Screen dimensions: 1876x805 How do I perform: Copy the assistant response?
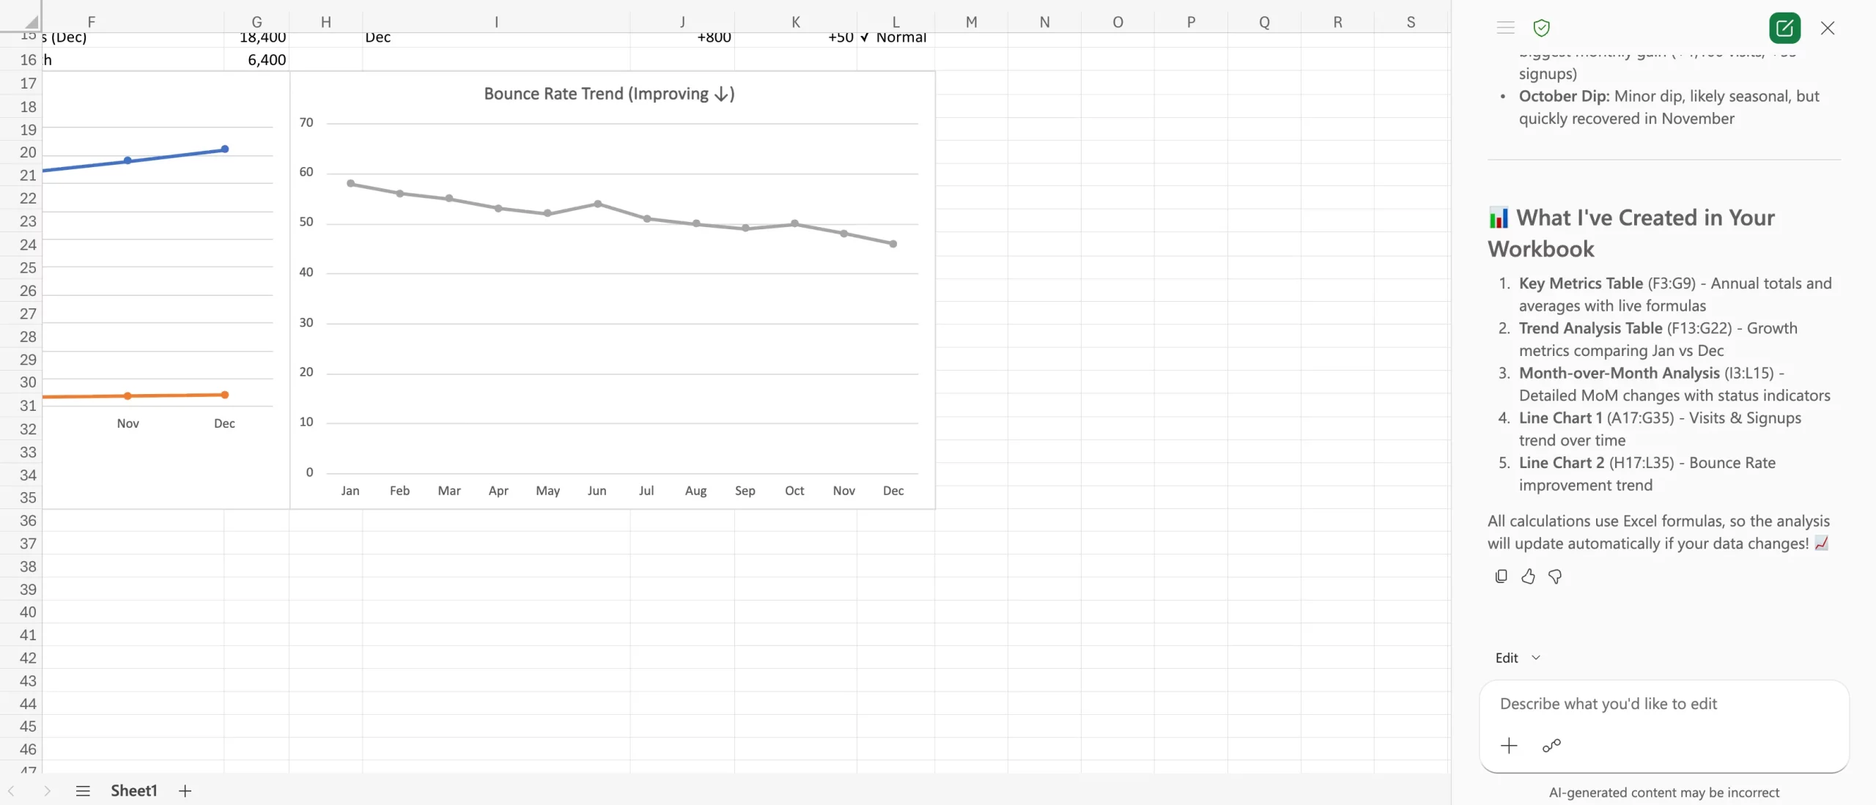click(1501, 576)
